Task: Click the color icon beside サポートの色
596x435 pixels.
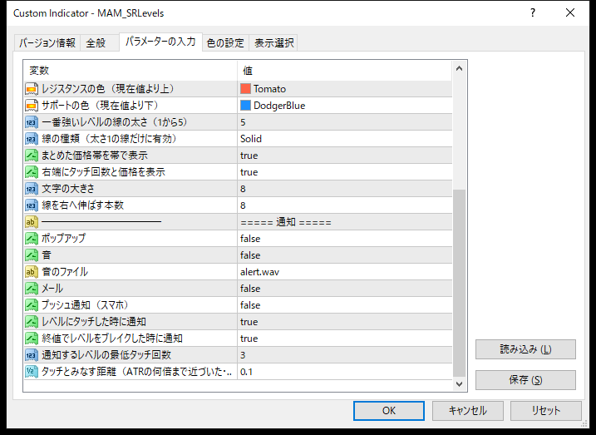Action: pyautogui.click(x=32, y=106)
